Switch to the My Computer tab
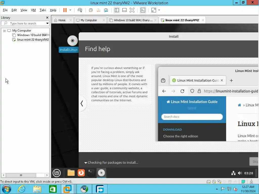 click(89, 20)
